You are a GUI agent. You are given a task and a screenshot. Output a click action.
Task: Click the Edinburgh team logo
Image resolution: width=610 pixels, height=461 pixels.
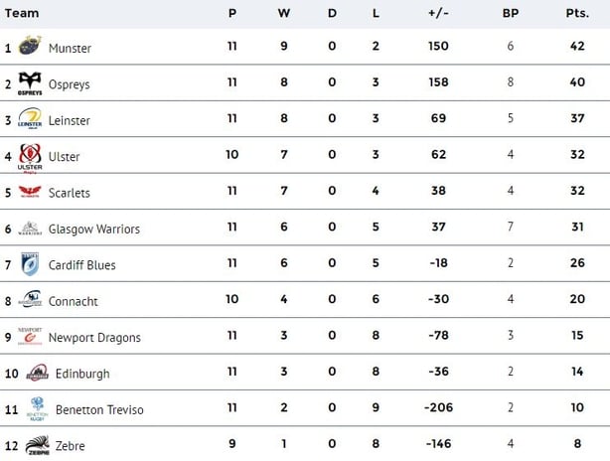(38, 373)
